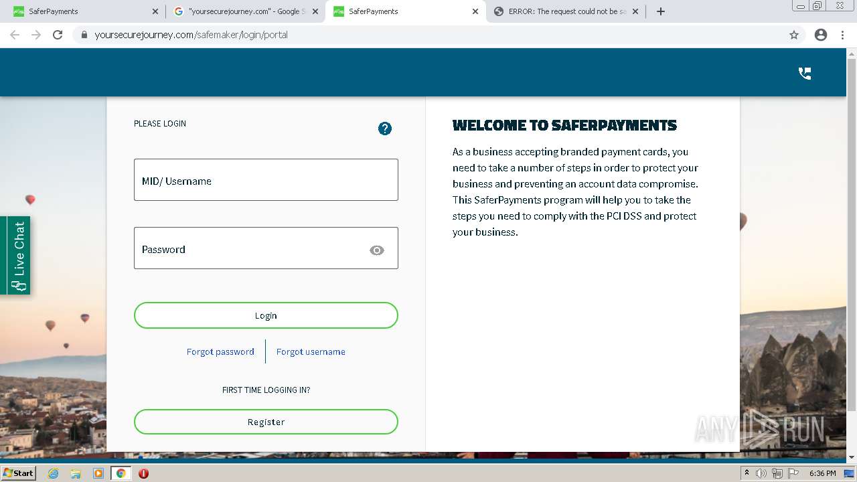Click the address bar URL
857x482 pixels.
click(x=191, y=35)
